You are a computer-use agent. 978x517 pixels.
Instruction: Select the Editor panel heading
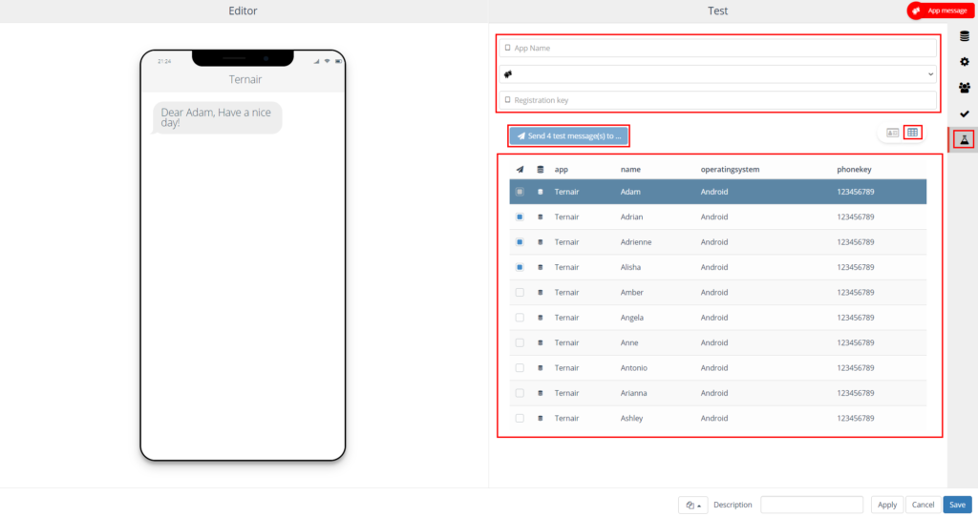(x=243, y=10)
